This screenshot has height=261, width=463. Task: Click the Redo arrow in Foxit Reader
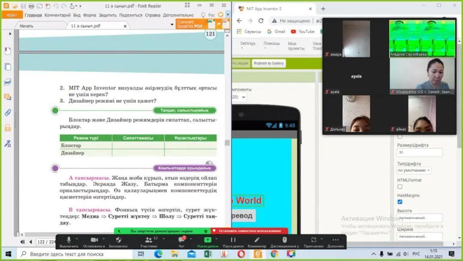[x=64, y=6]
